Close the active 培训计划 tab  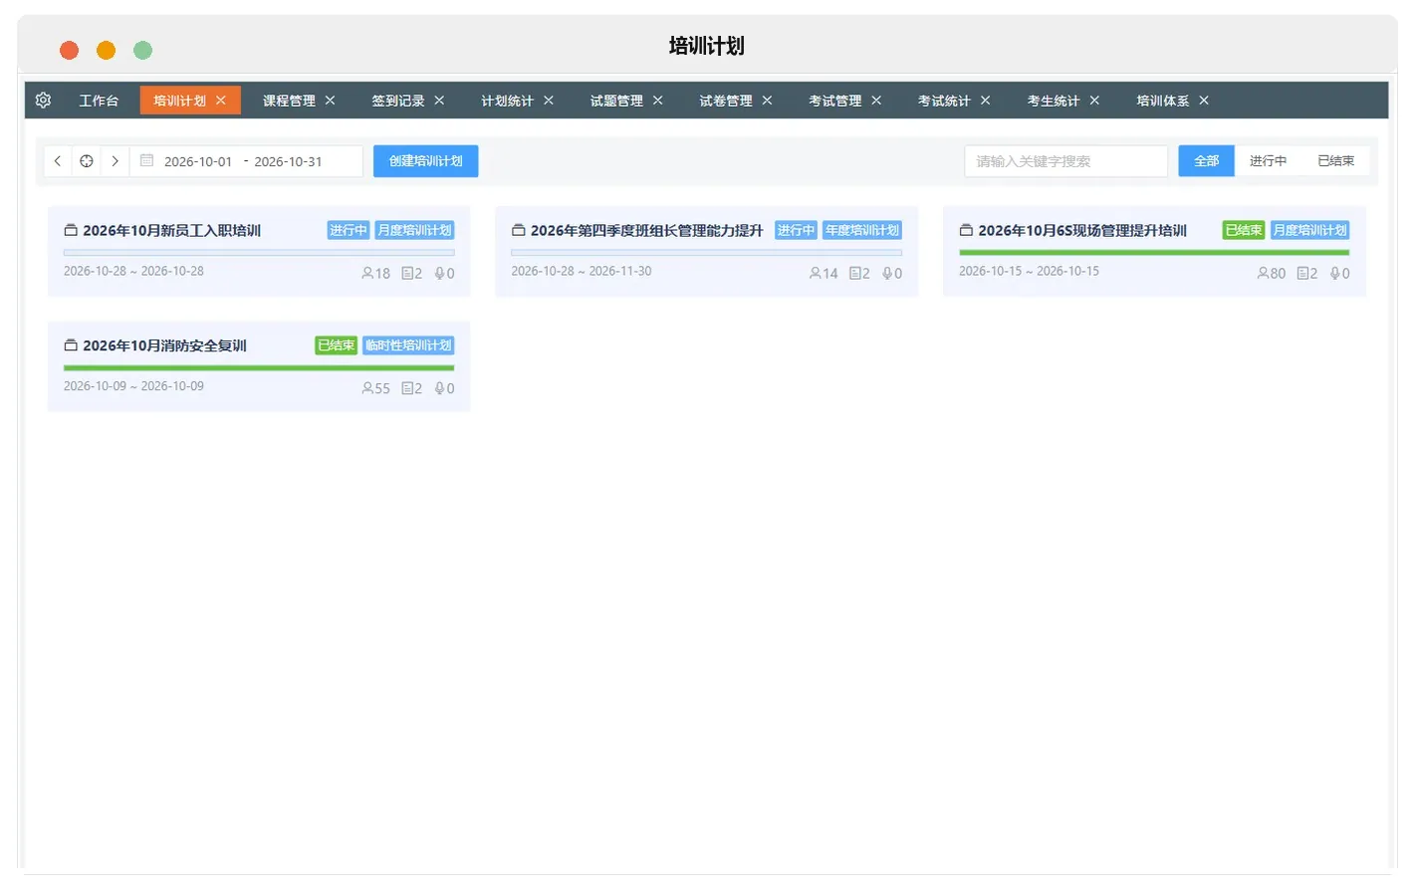coord(221,101)
